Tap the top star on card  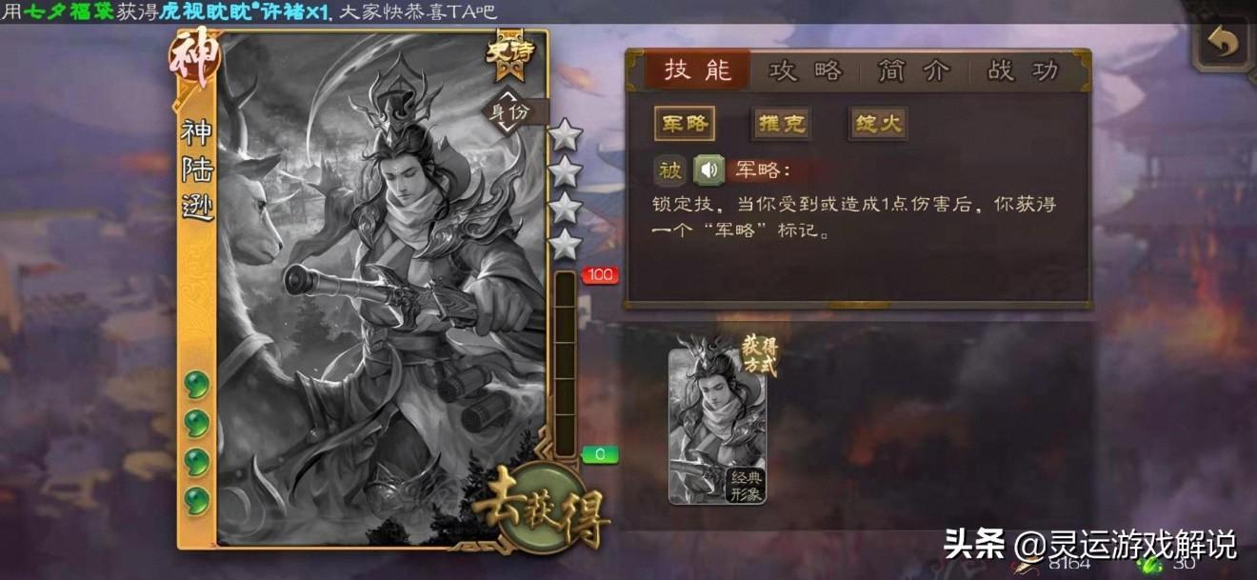pyautogui.click(x=566, y=136)
